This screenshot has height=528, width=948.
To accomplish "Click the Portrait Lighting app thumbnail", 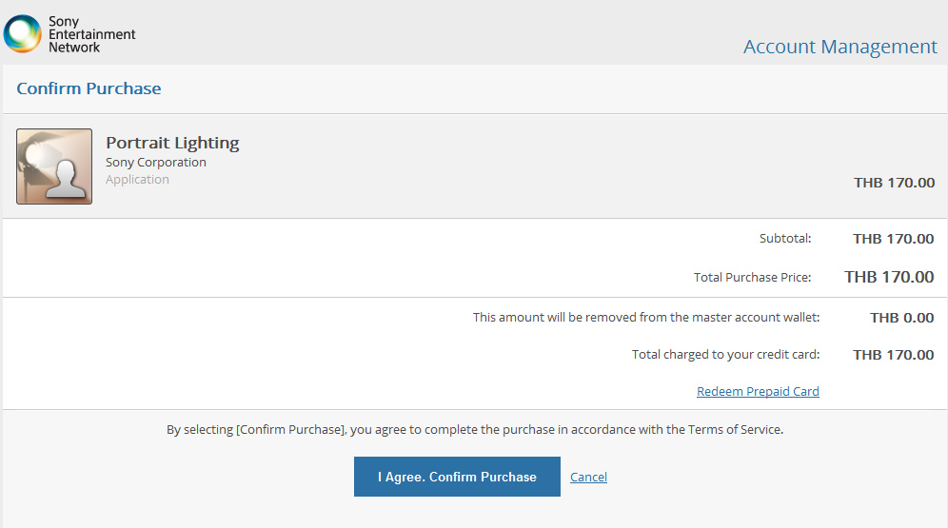I will pos(54,166).
